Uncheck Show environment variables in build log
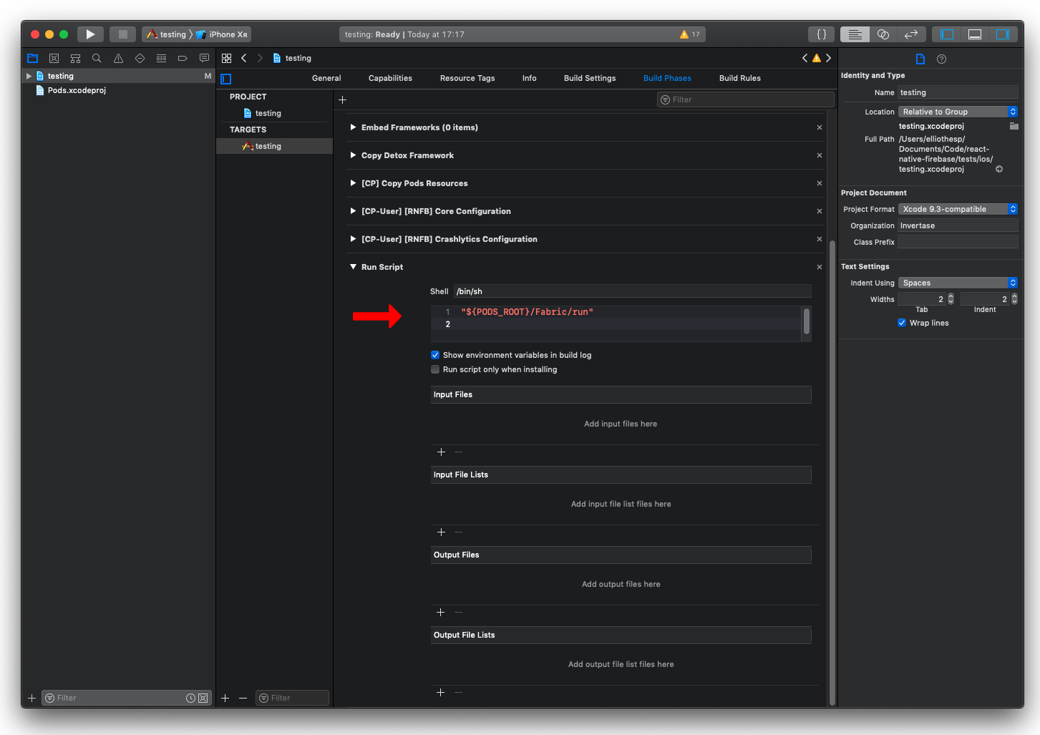Image resolution: width=1040 pixels, height=735 pixels. (435, 355)
